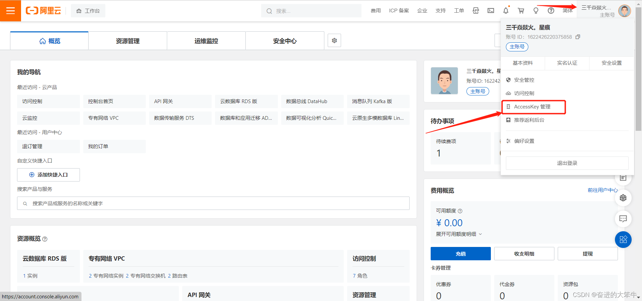This screenshot has height=301, width=642.
Task: Focus the top 搜索 search box
Action: point(311,11)
